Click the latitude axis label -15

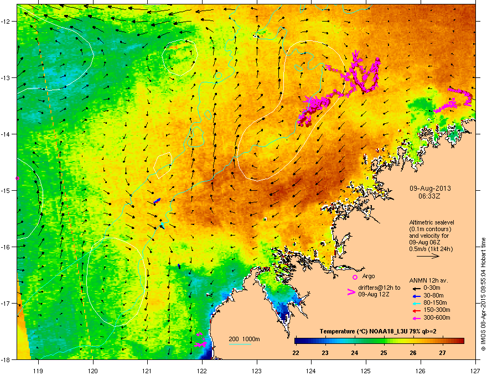pos(6,190)
